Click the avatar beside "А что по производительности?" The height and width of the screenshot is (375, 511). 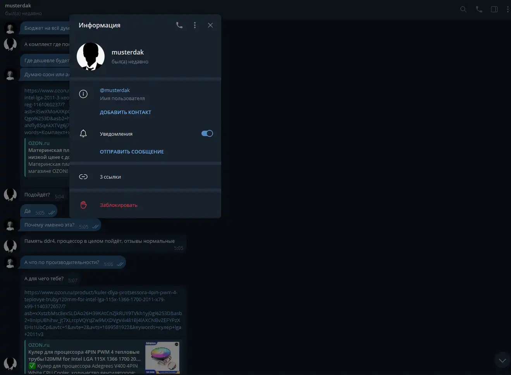click(10, 262)
